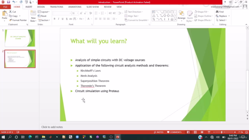Click fit slide to window icon
Screen dimensions: 249x140
pos(246,132)
